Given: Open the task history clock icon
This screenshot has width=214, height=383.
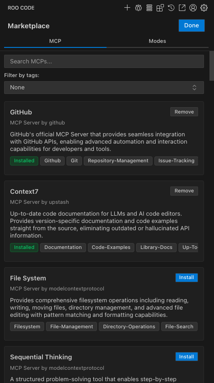Looking at the screenshot, I should (x=171, y=8).
